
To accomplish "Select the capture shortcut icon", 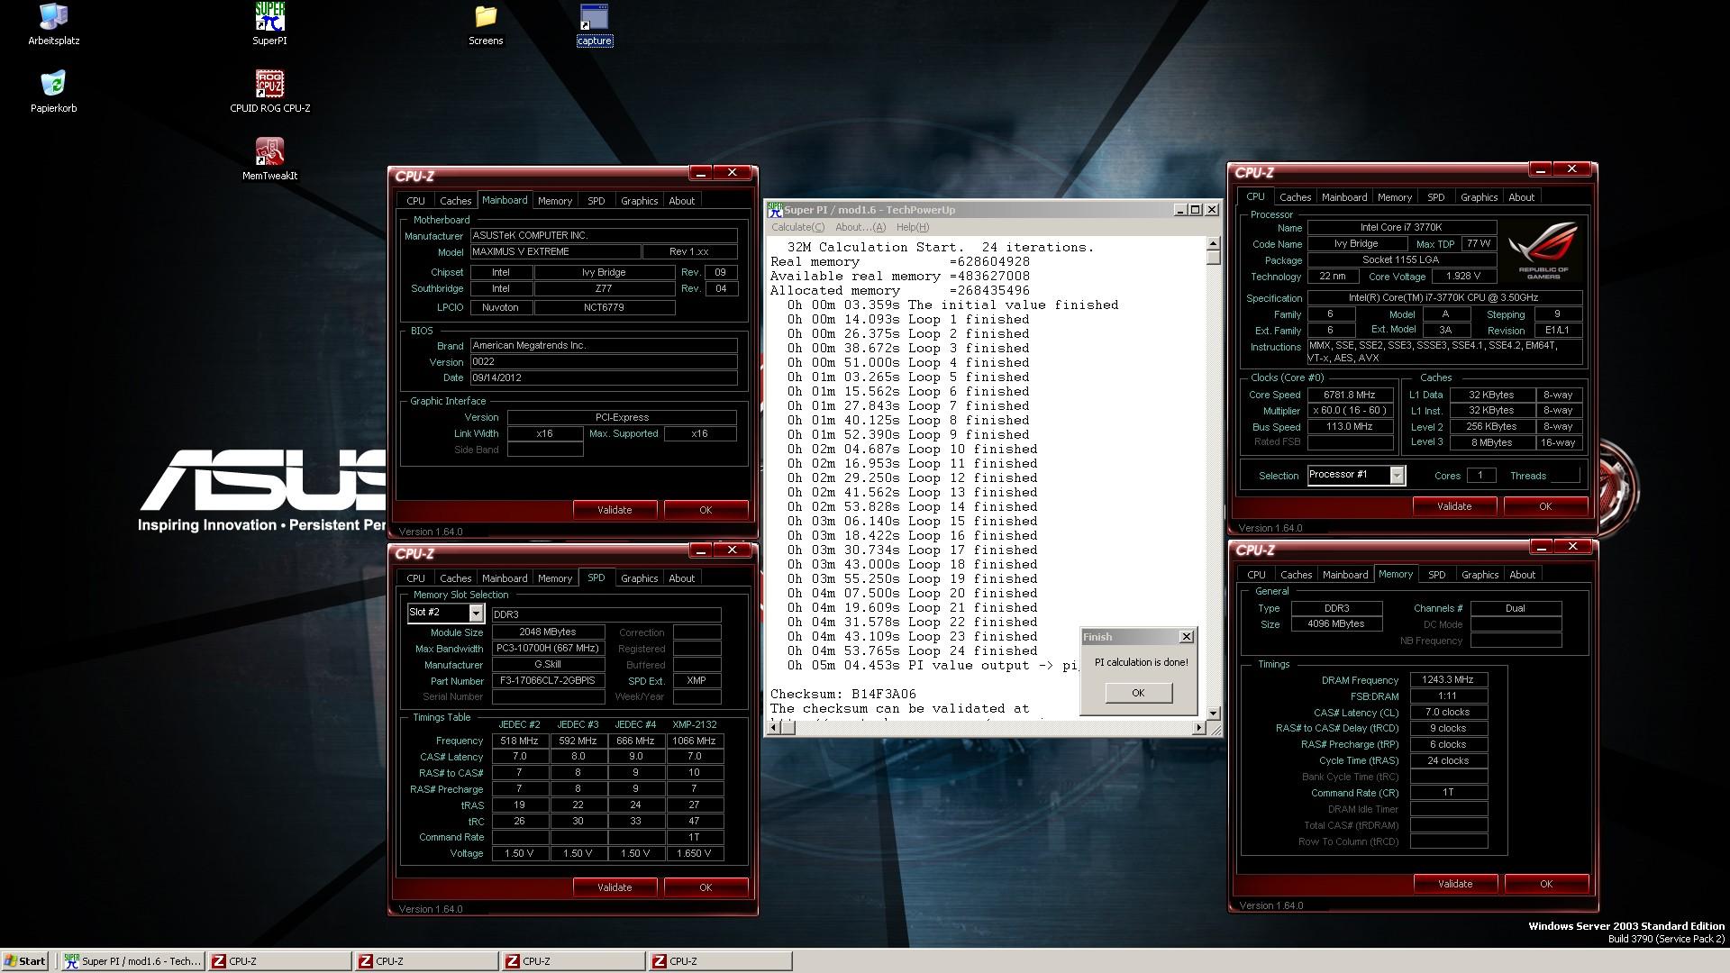I will click(594, 24).
